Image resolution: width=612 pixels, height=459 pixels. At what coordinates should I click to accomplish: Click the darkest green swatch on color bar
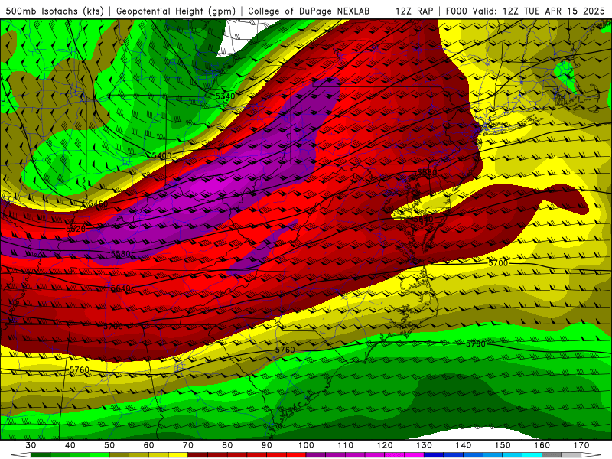point(41,455)
